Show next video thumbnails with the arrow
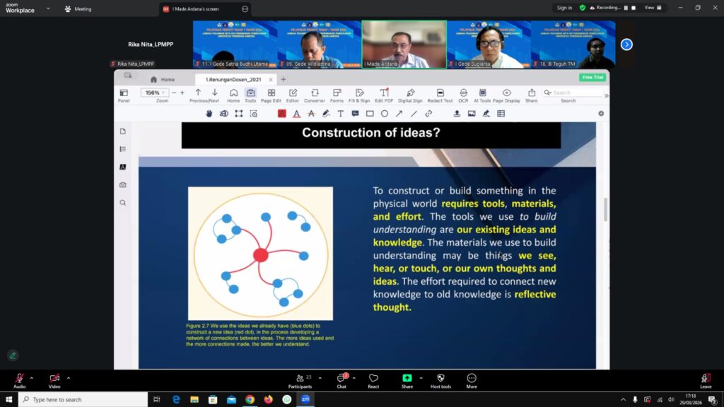This screenshot has width=724, height=407. 626,45
